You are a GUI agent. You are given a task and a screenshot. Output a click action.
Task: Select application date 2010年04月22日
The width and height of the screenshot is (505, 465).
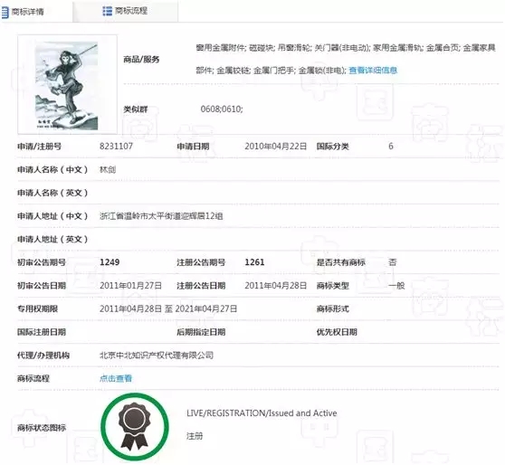[275, 147]
